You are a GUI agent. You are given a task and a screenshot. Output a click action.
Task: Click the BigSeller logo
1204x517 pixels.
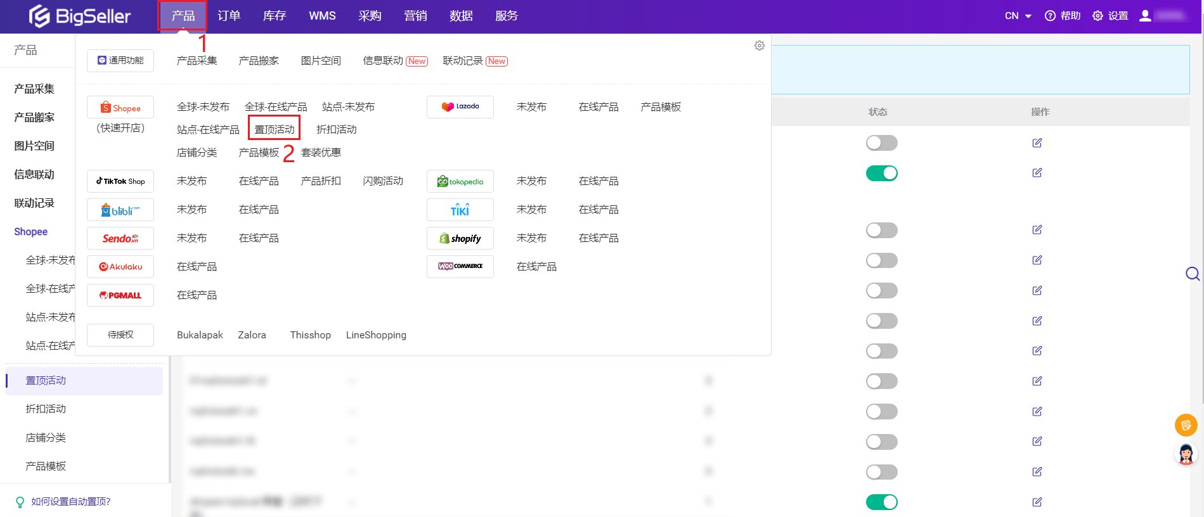(x=80, y=16)
